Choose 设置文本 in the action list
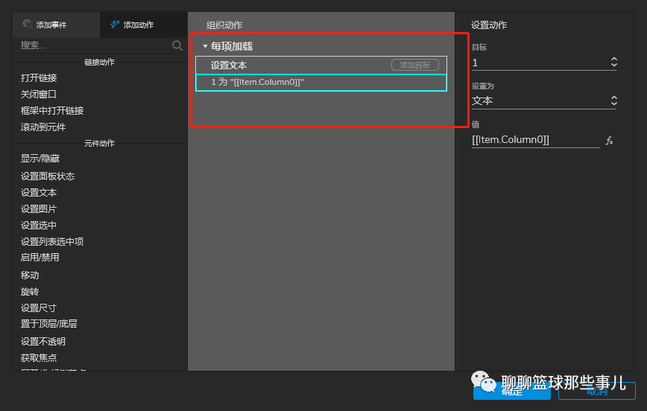Screen dimensions: 647x411 (39, 193)
